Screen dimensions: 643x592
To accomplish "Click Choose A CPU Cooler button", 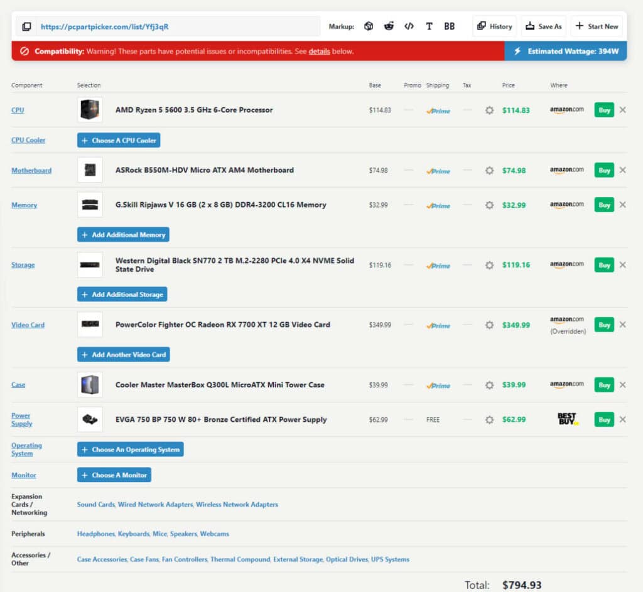I will 119,140.
